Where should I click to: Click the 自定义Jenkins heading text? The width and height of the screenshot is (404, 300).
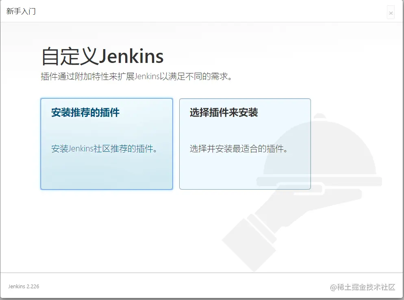click(102, 56)
